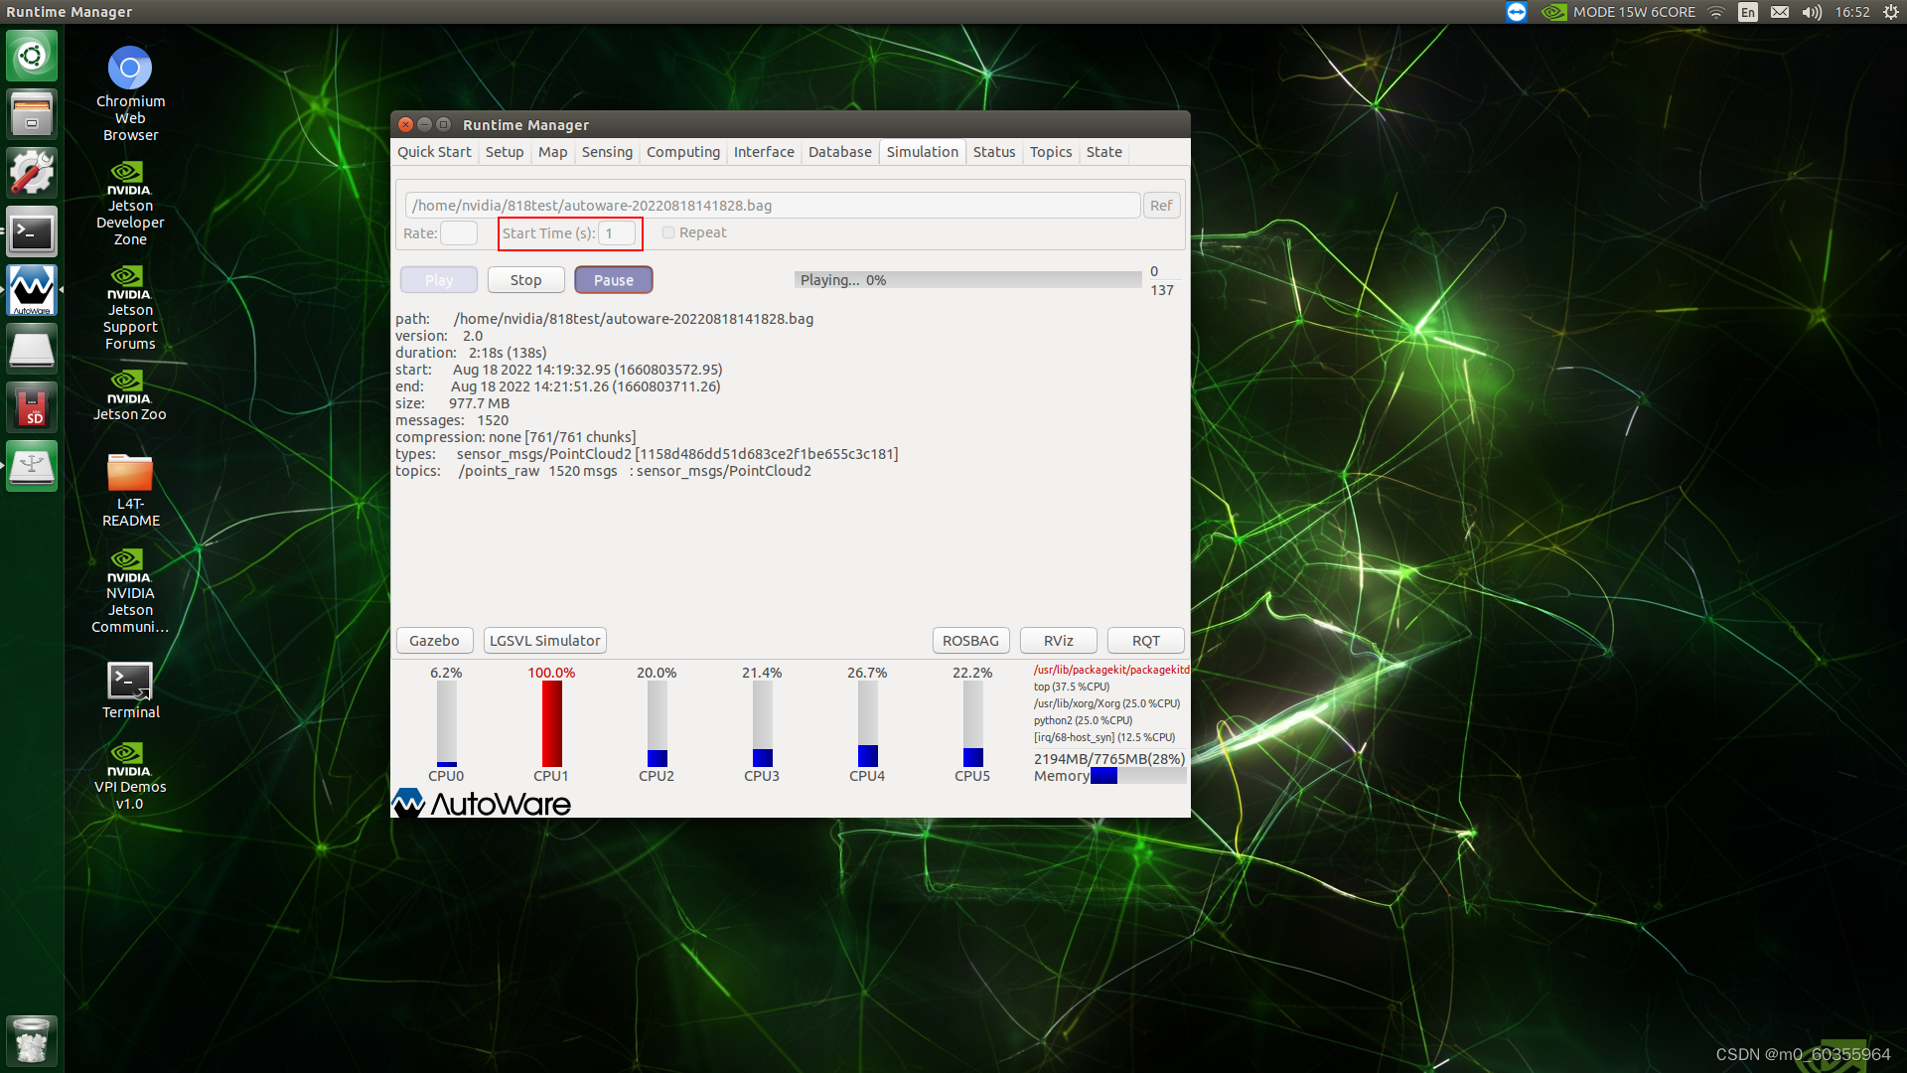Screen dimensions: 1907x1073
Task: Open Autoware icon in the launcher dock
Action: 32,290
